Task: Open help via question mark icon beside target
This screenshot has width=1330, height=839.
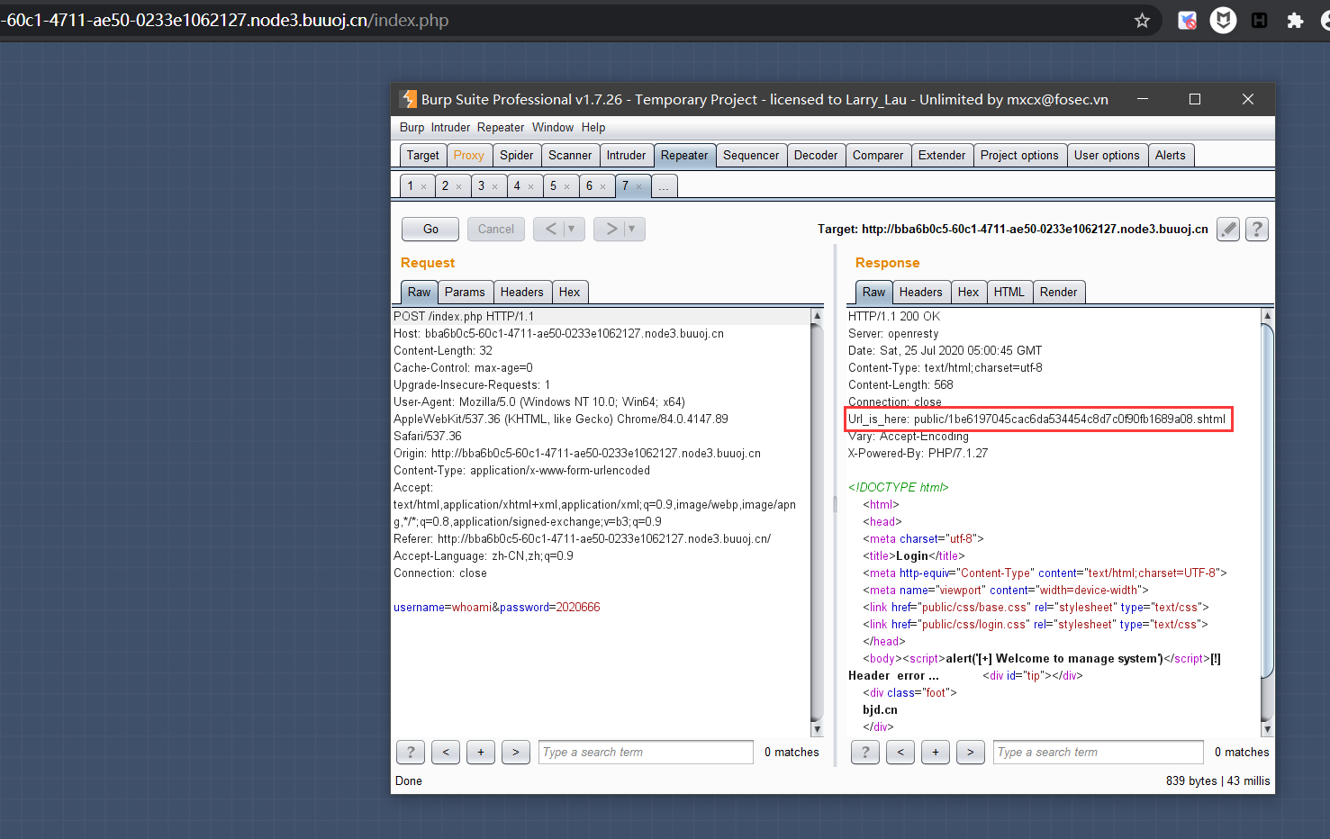Action: (x=1256, y=229)
